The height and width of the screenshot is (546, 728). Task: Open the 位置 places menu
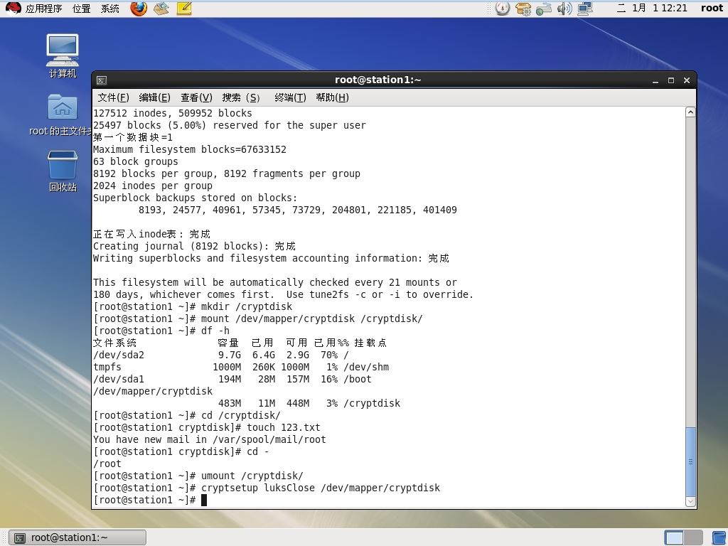[x=82, y=9]
